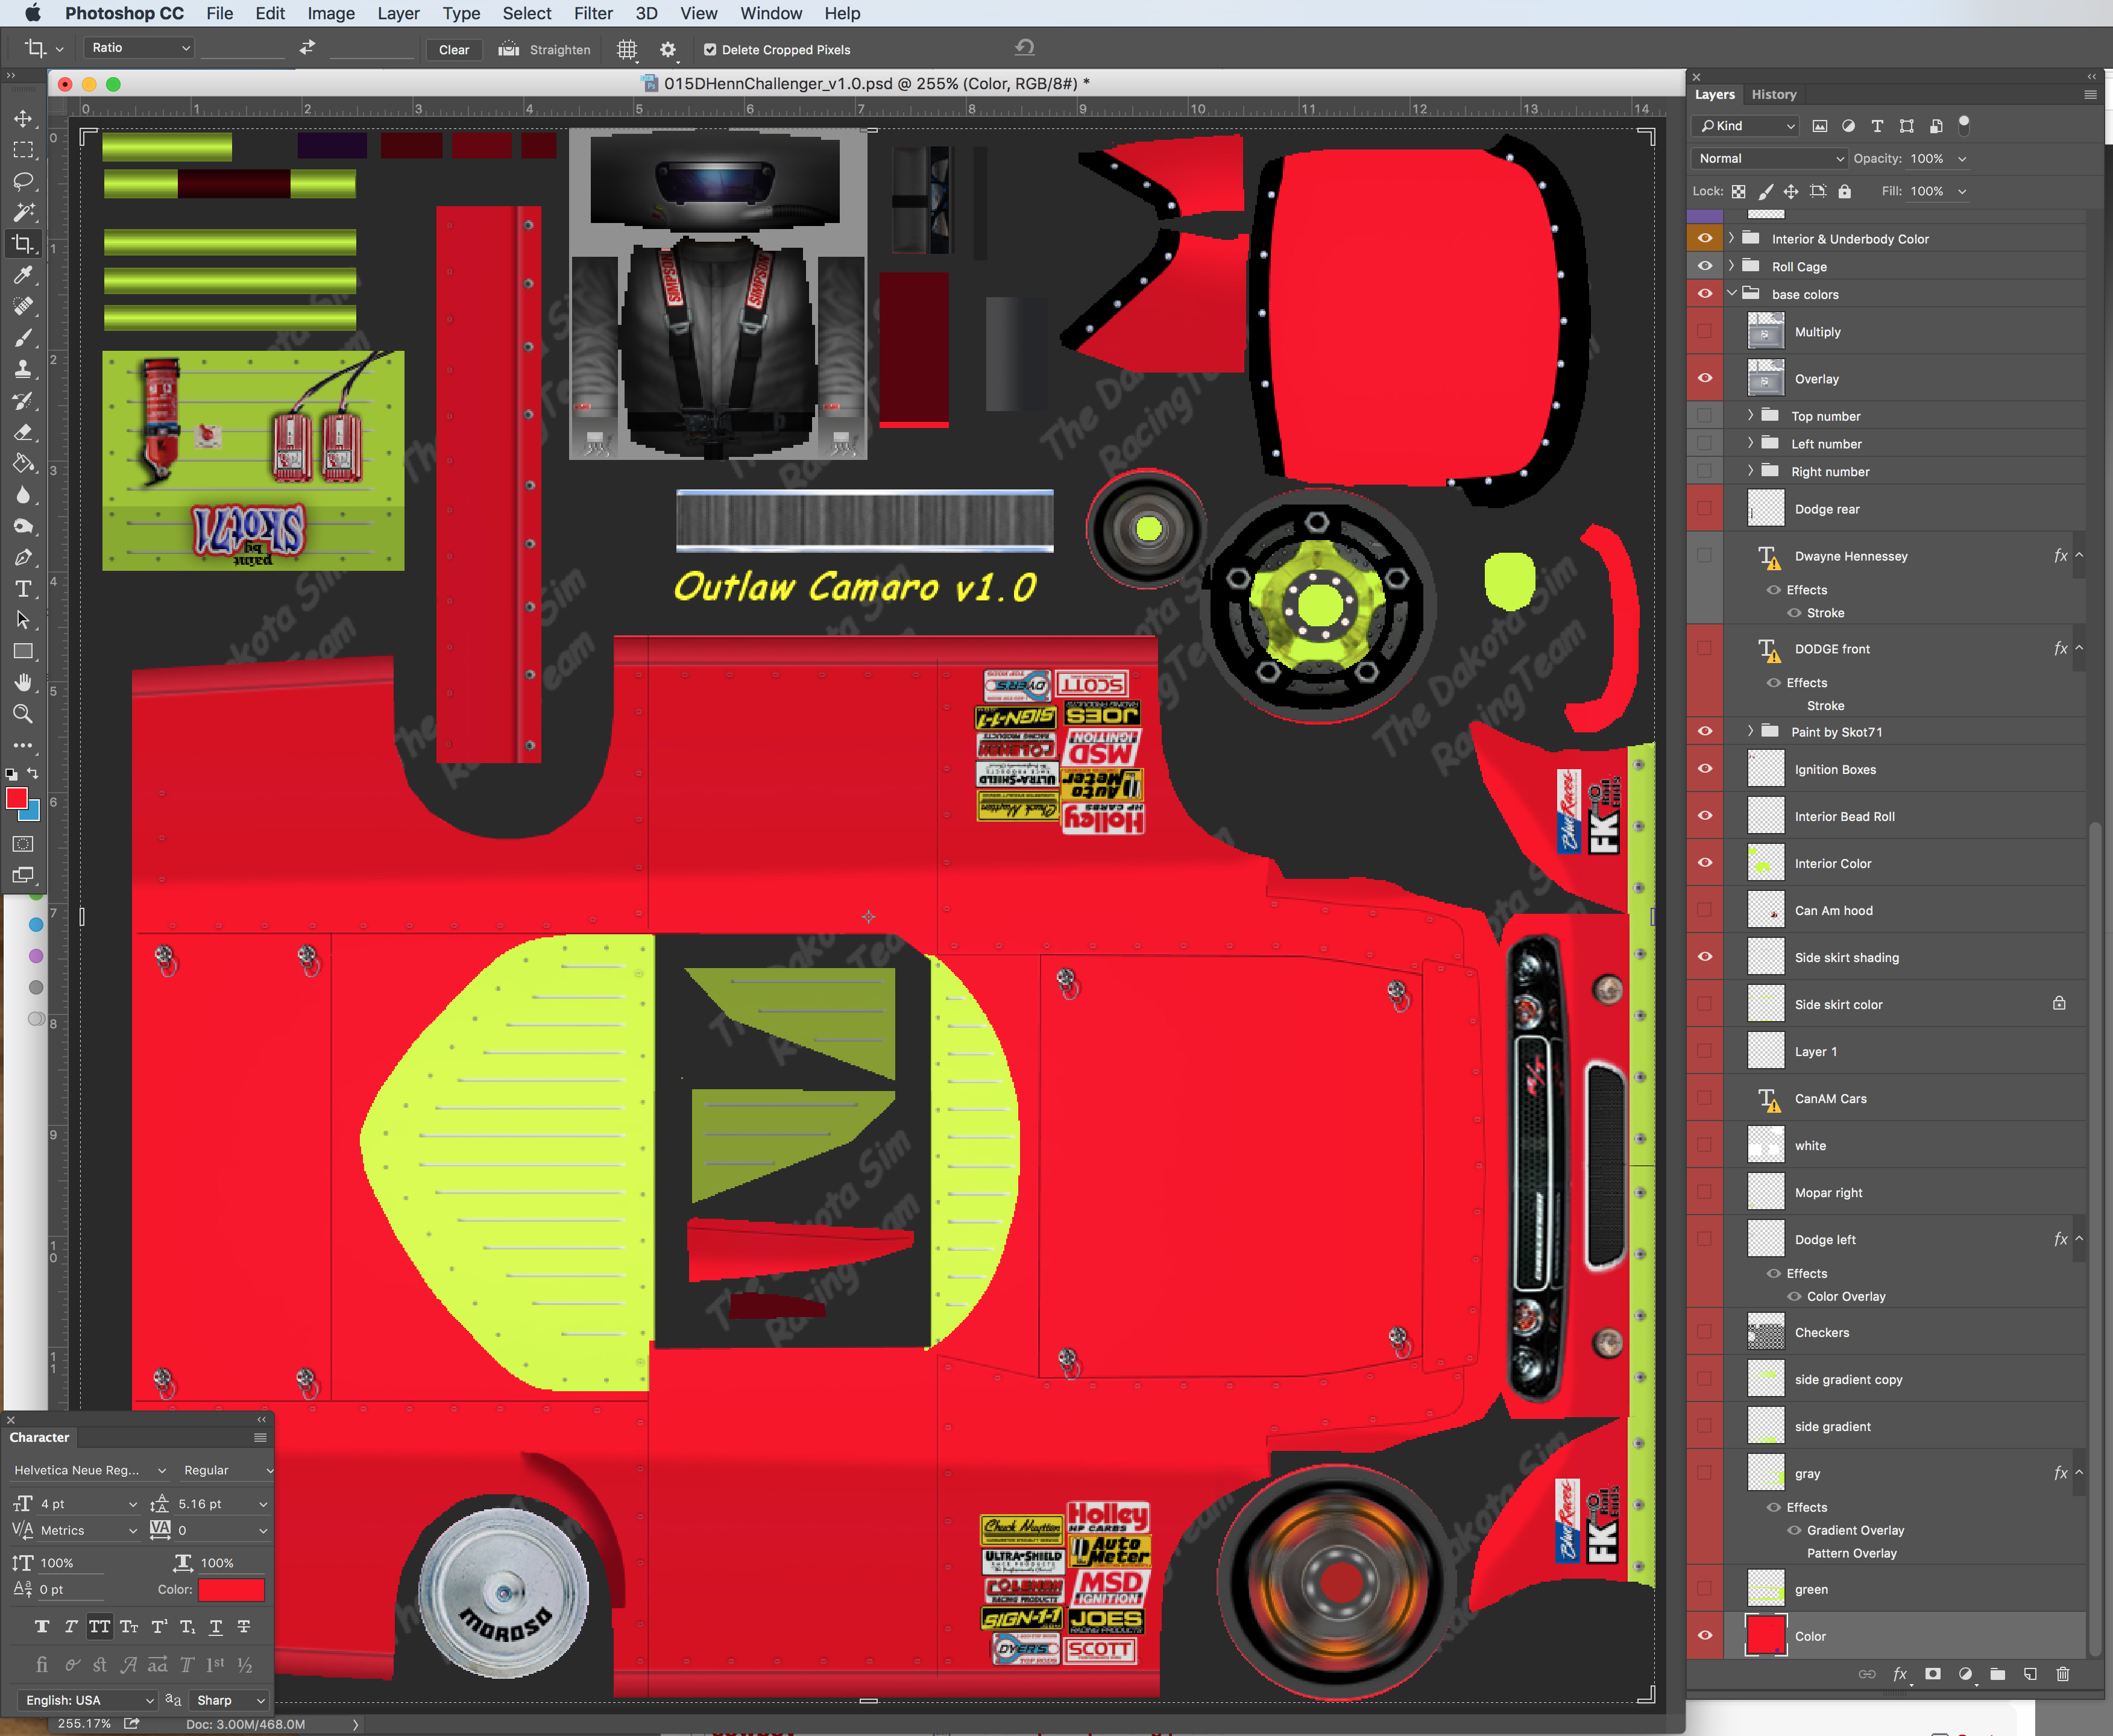
Task: Select the Lasso tool
Action: click(x=23, y=181)
